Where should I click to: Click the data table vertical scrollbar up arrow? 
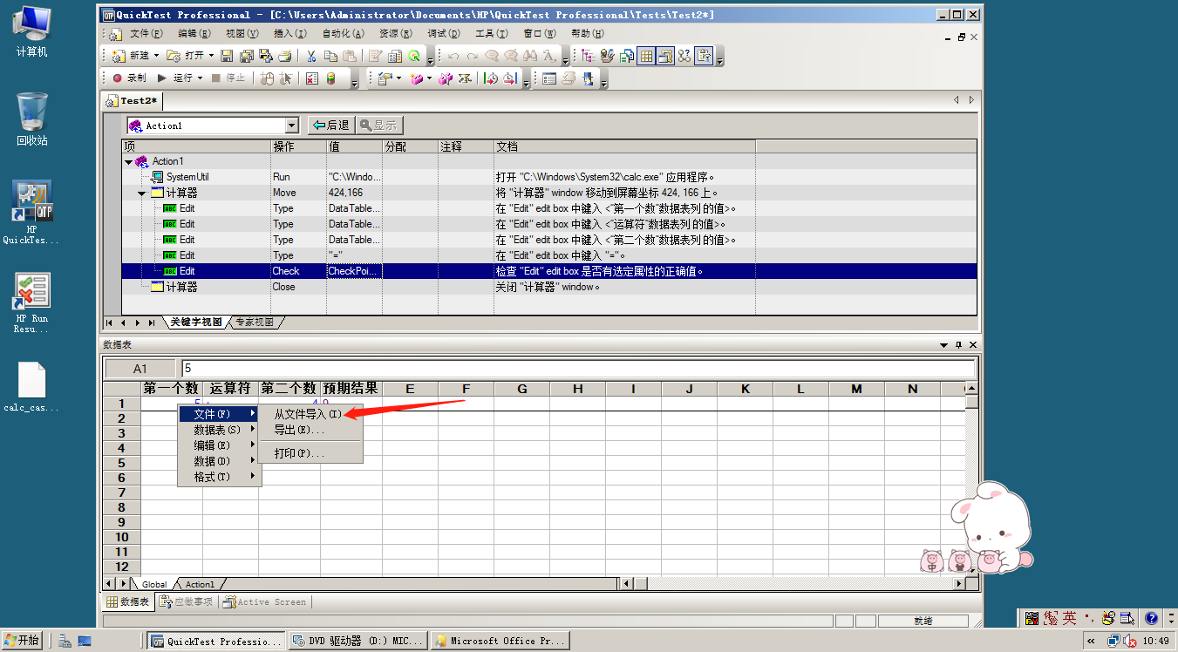pos(971,389)
